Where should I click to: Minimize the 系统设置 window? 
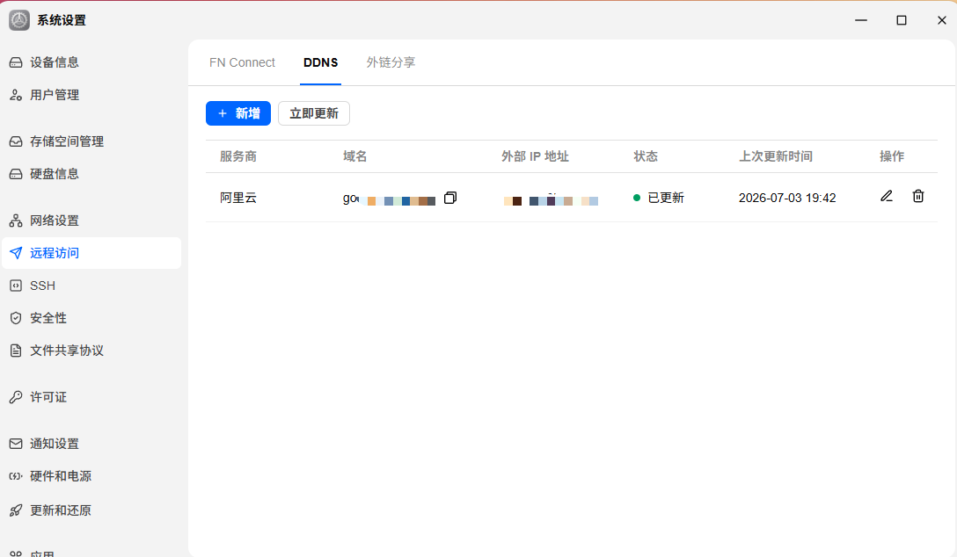861,20
